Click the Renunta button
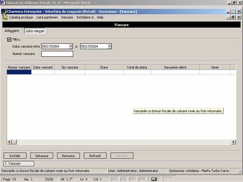The image size is (243, 182). click(68, 156)
